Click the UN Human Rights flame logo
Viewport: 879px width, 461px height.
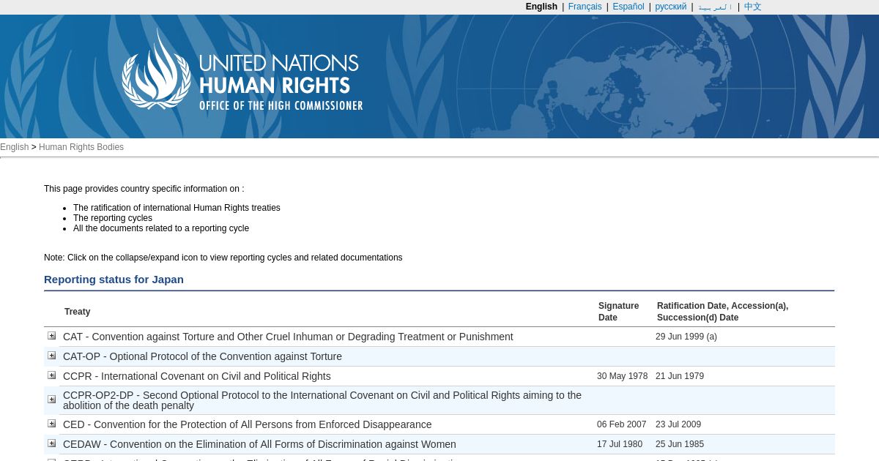[156, 71]
